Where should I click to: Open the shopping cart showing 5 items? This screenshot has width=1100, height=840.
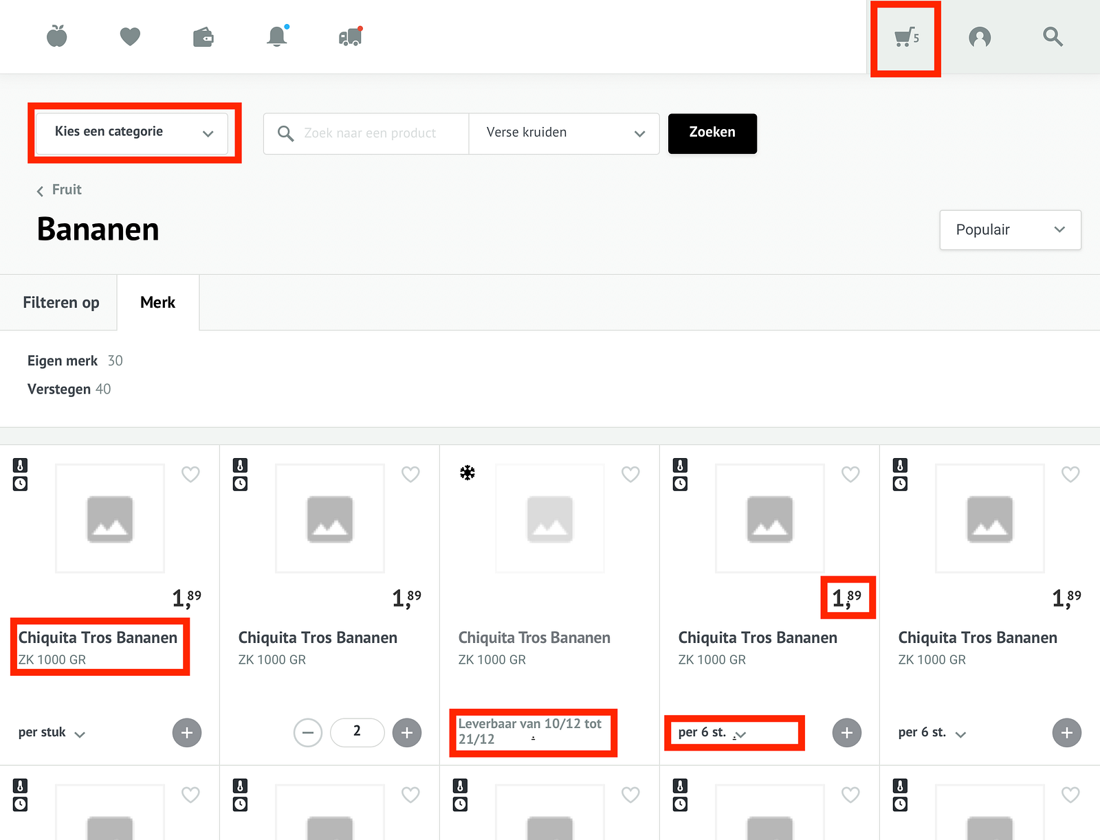click(906, 37)
